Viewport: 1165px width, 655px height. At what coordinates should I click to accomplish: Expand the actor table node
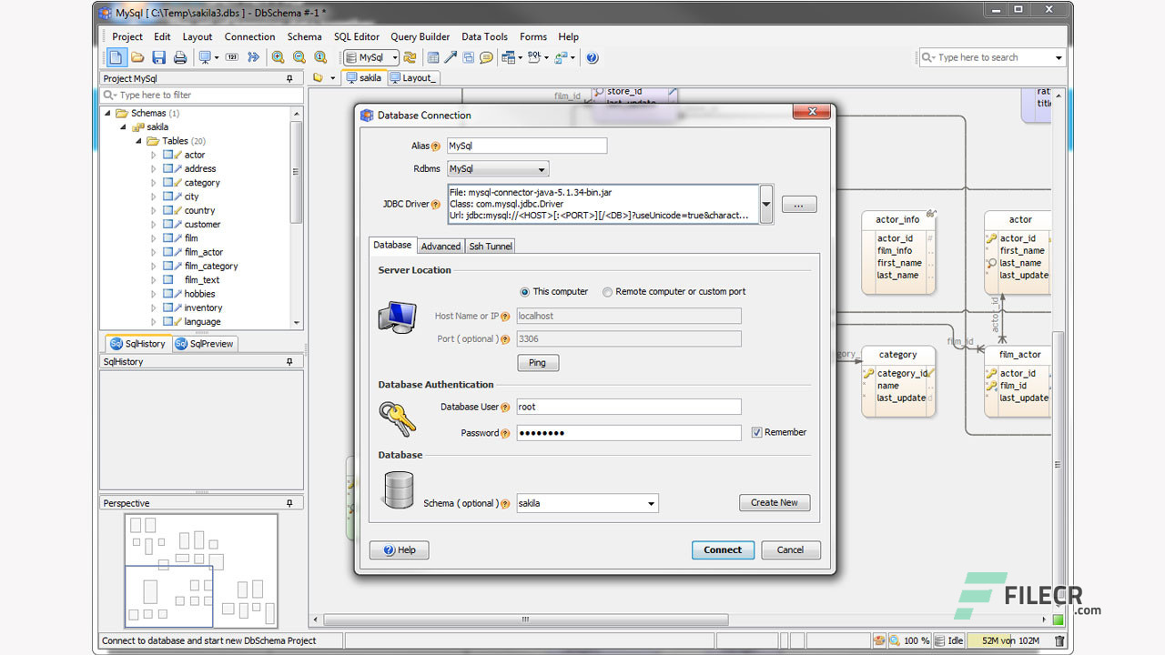pos(154,155)
